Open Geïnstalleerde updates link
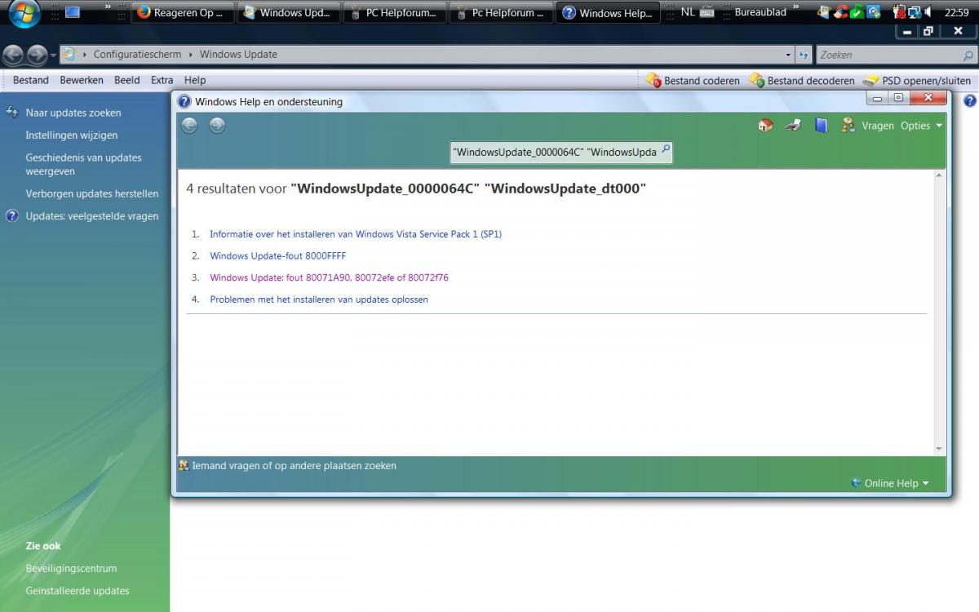This screenshot has width=979, height=612. pyautogui.click(x=78, y=591)
